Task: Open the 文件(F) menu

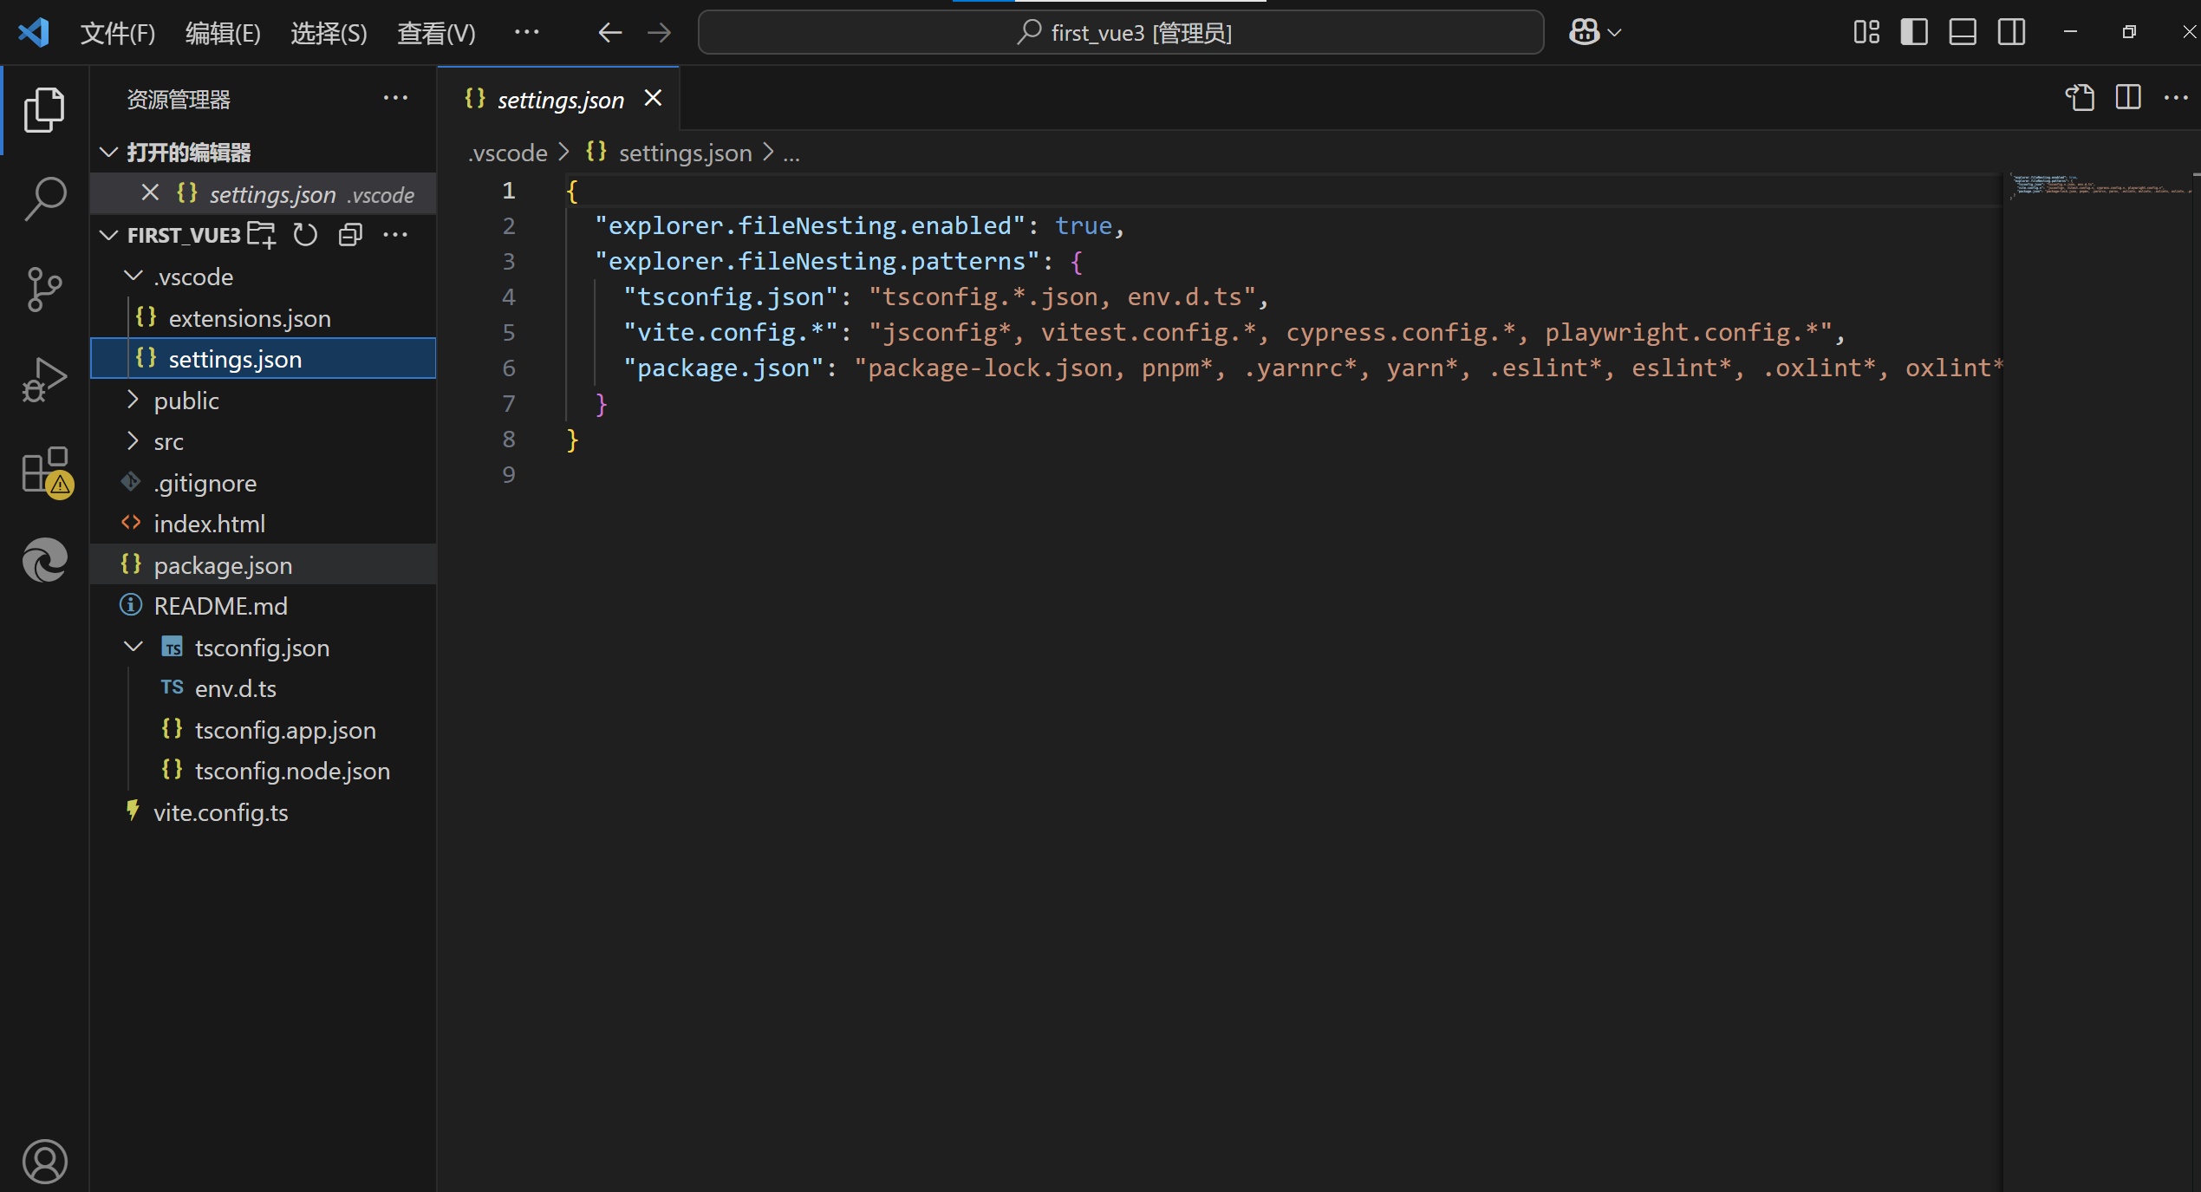Action: (x=117, y=33)
